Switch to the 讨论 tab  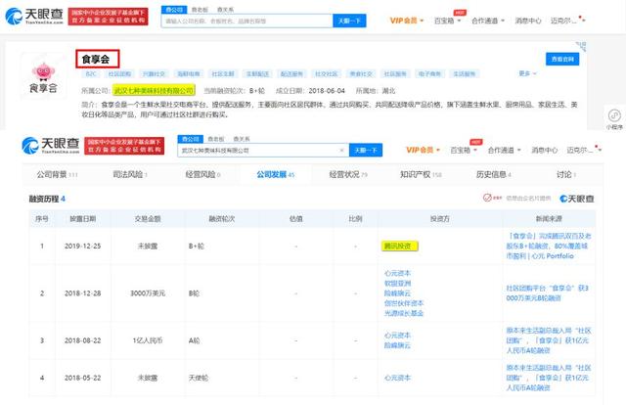pyautogui.click(x=566, y=174)
